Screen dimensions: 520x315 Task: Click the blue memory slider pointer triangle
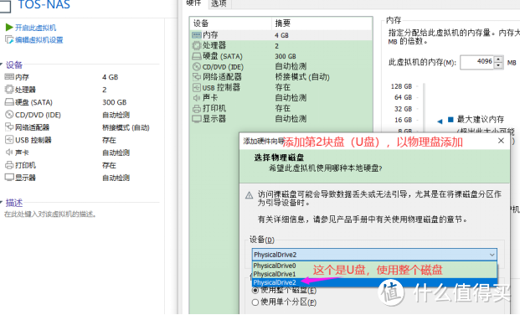coord(440,121)
